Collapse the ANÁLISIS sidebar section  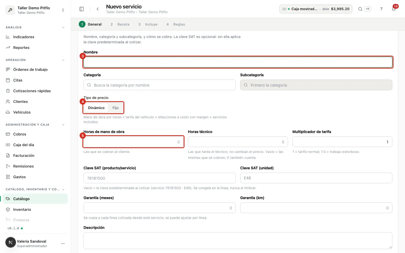coord(63,28)
